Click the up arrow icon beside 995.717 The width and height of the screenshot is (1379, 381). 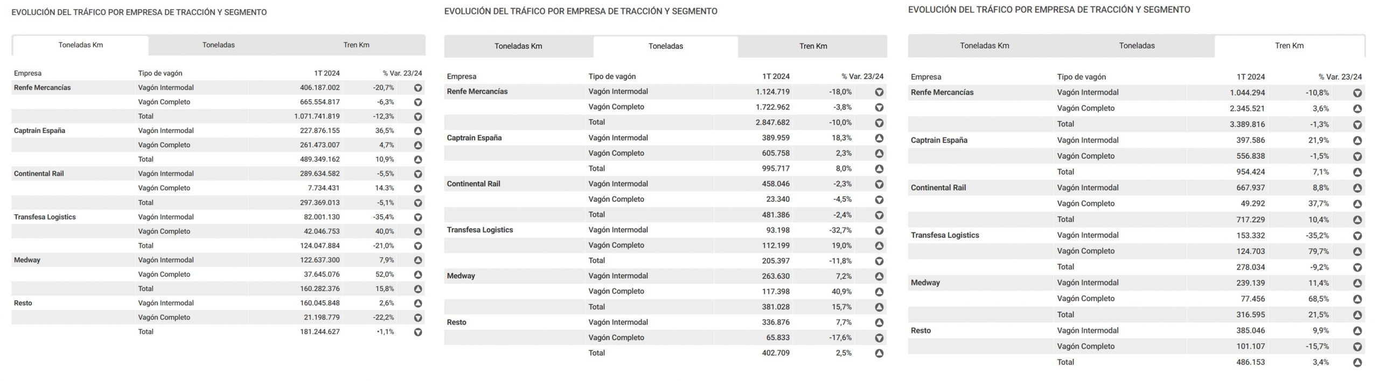(x=879, y=168)
